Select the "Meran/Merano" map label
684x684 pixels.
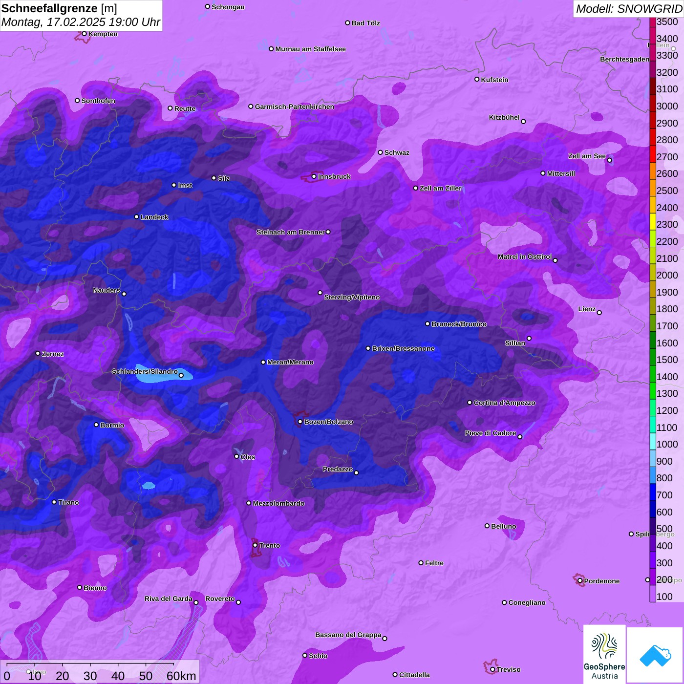[x=290, y=362]
